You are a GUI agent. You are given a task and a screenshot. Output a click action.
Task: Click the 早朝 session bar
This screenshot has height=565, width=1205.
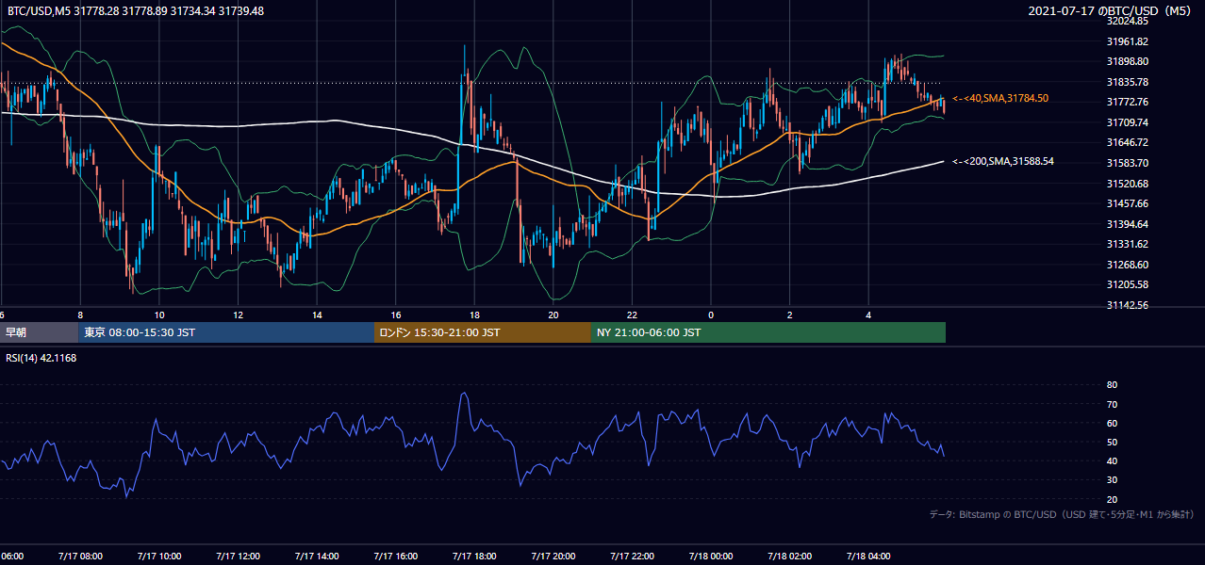pyautogui.click(x=39, y=332)
